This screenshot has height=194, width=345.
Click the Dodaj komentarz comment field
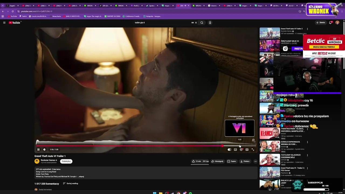[45, 189]
